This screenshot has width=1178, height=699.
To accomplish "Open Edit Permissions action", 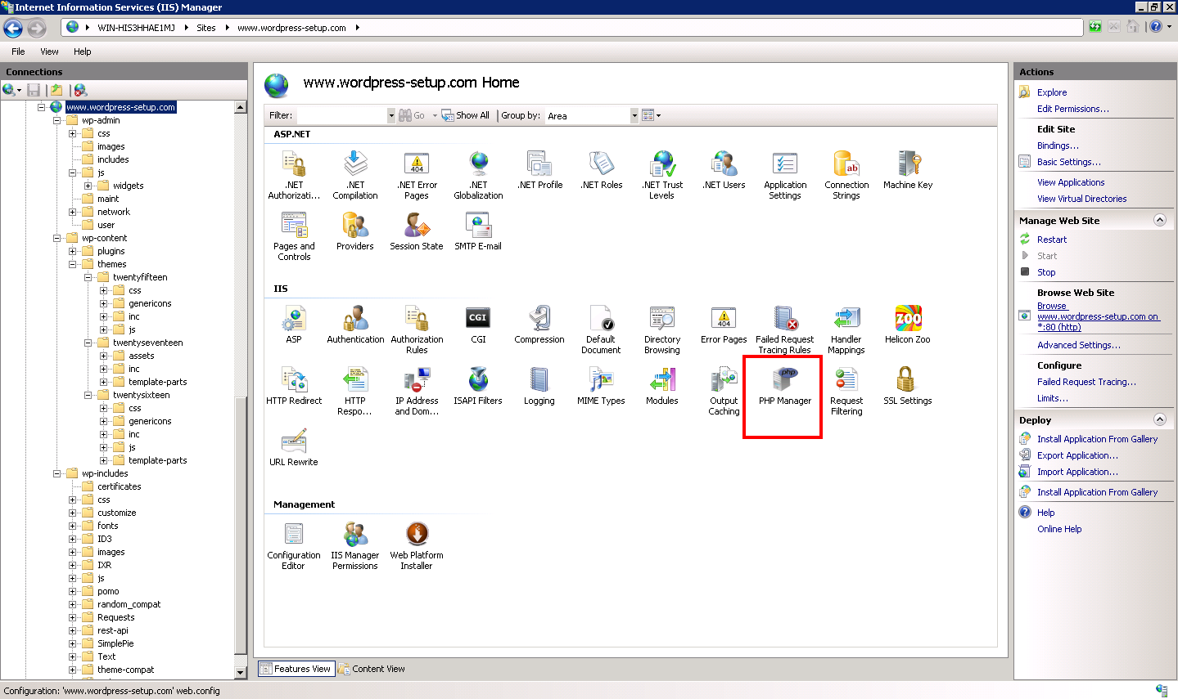I will click(1073, 109).
